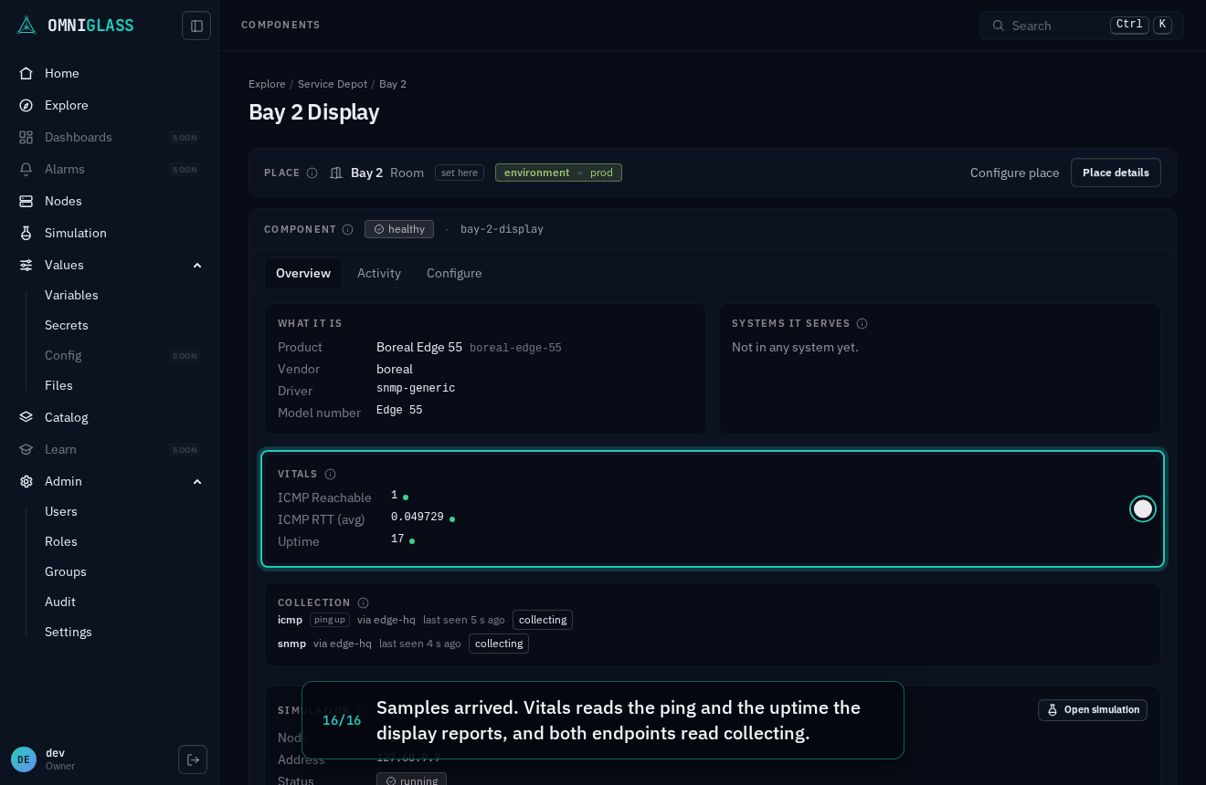Collapse the Admin section chevron
Screen dimensions: 1206x785
[x=197, y=481]
